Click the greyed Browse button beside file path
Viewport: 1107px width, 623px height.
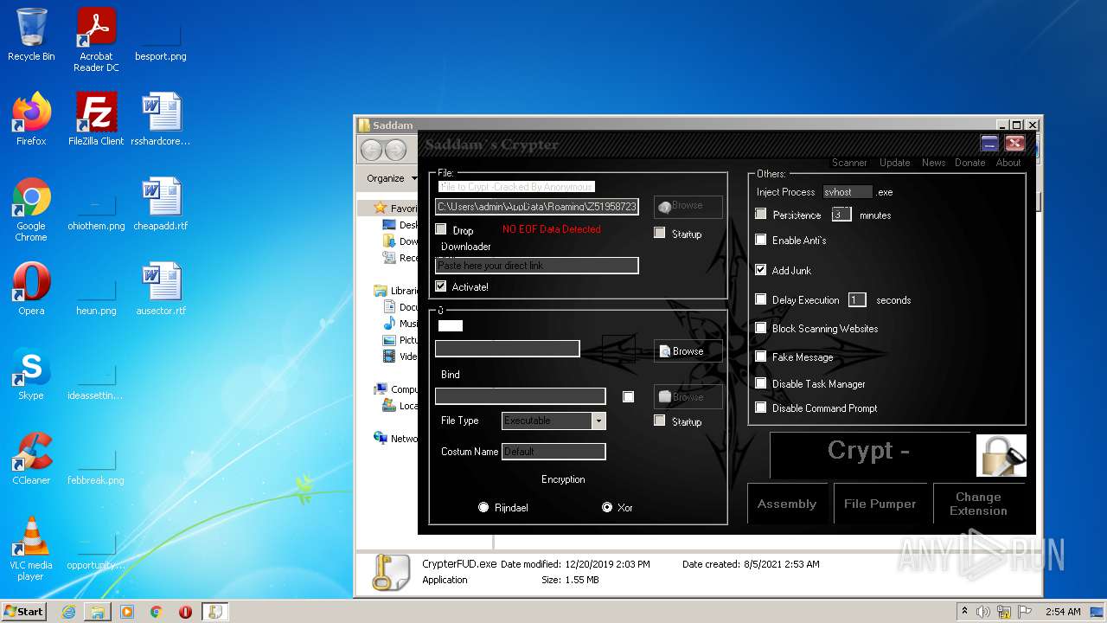(688, 206)
